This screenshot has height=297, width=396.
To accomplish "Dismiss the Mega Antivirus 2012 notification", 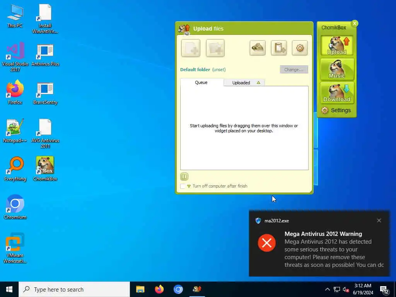I will (379, 220).
